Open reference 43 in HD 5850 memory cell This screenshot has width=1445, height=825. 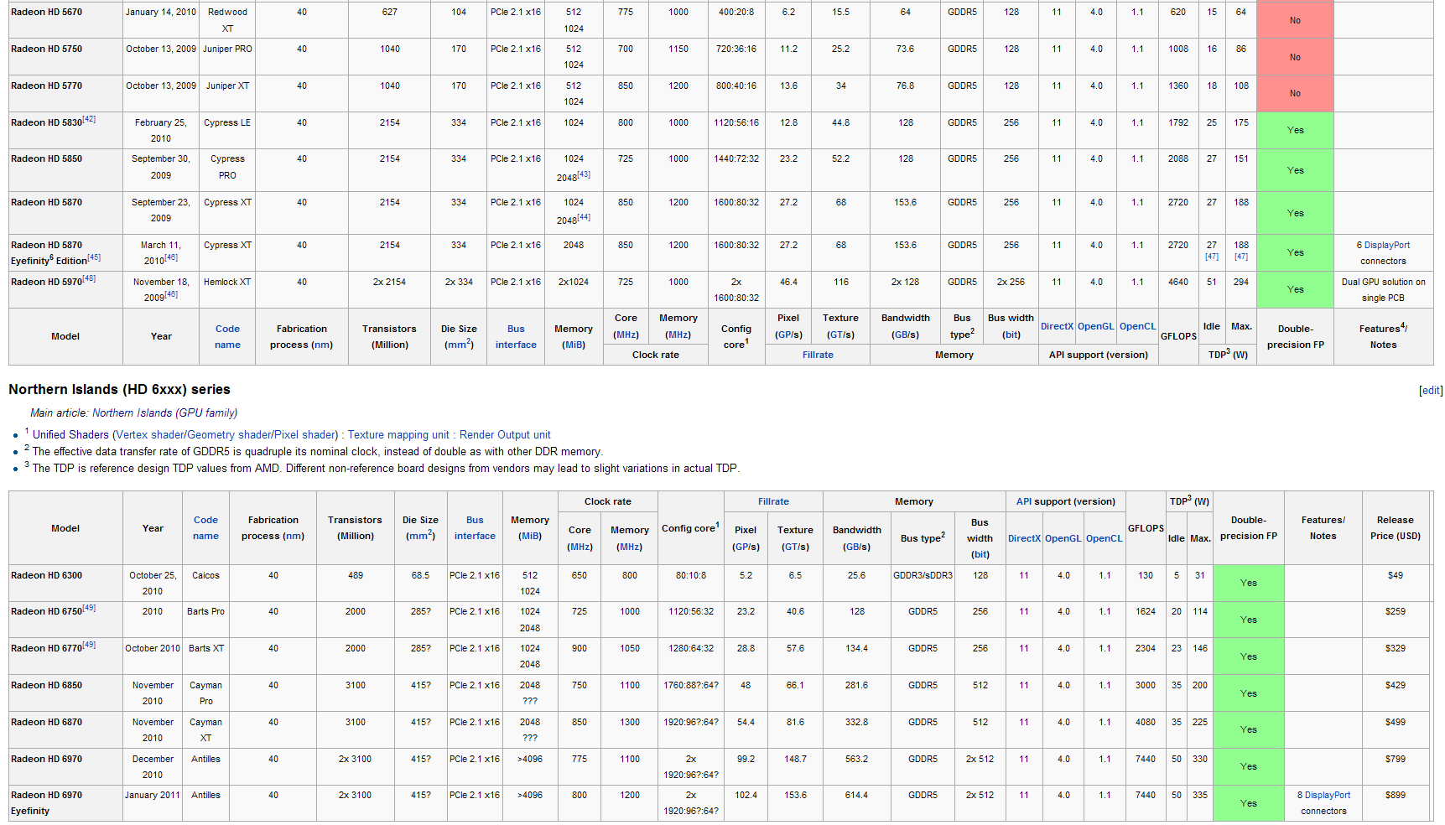click(584, 174)
